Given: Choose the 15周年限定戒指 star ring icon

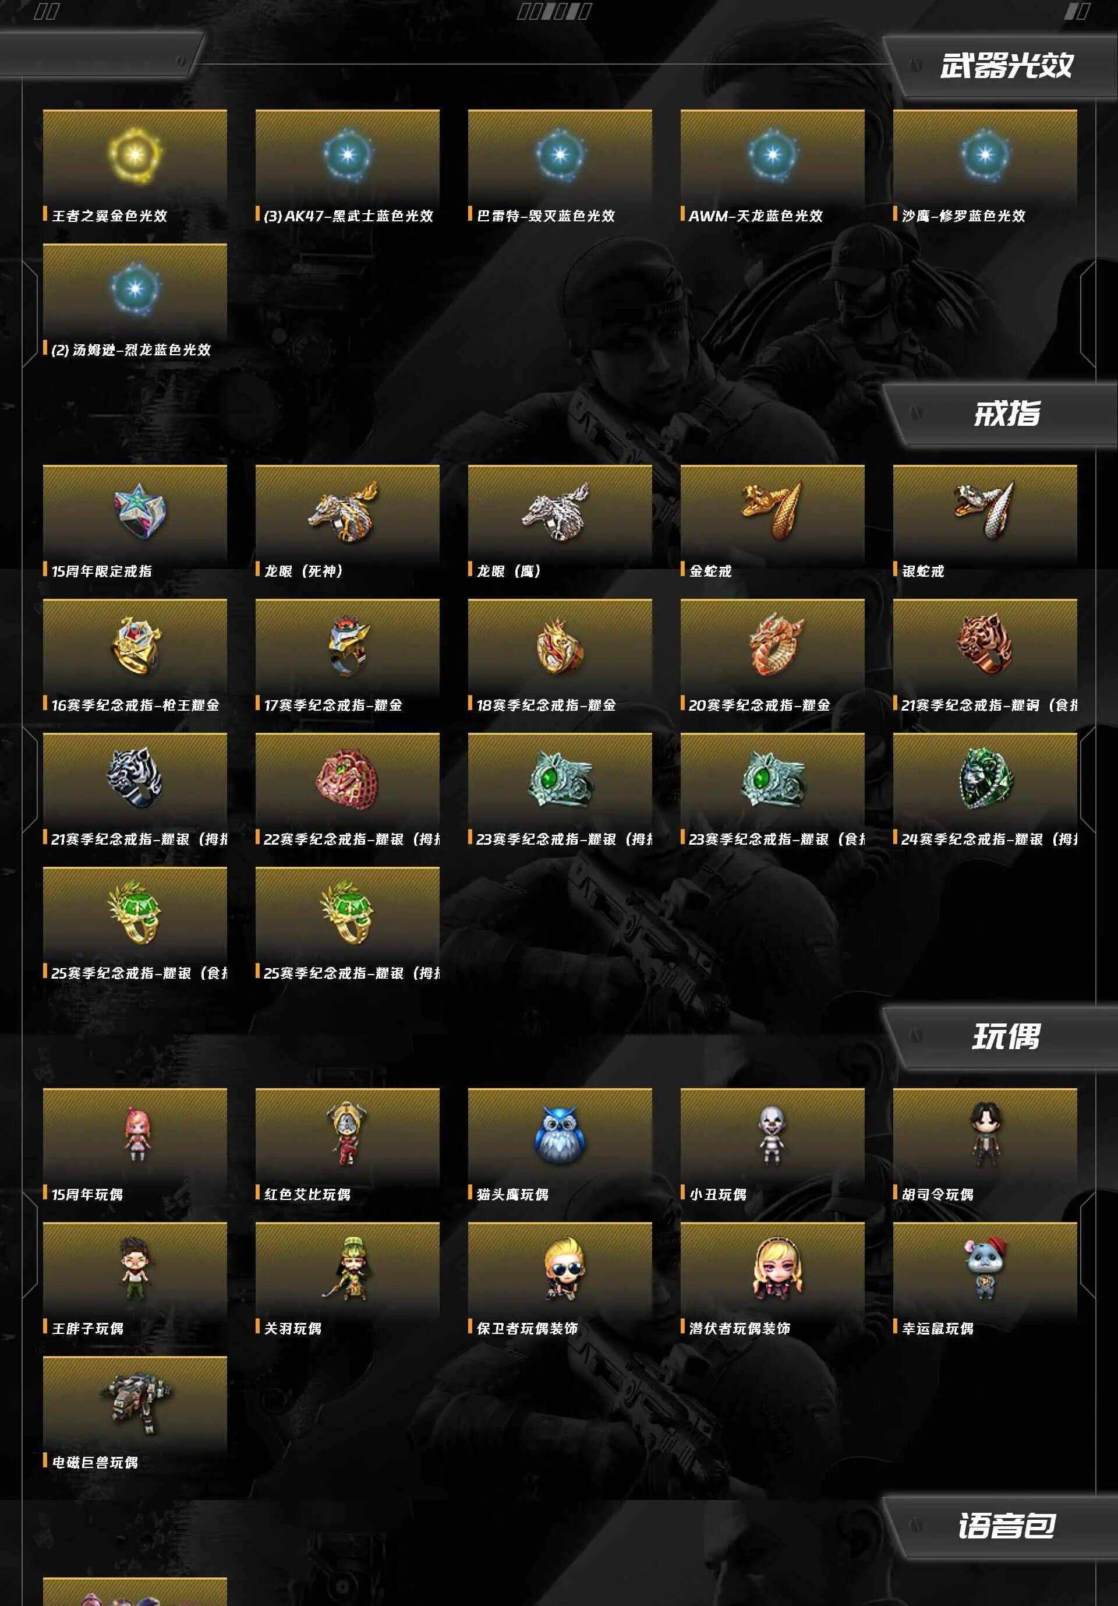Looking at the screenshot, I should click(x=139, y=511).
